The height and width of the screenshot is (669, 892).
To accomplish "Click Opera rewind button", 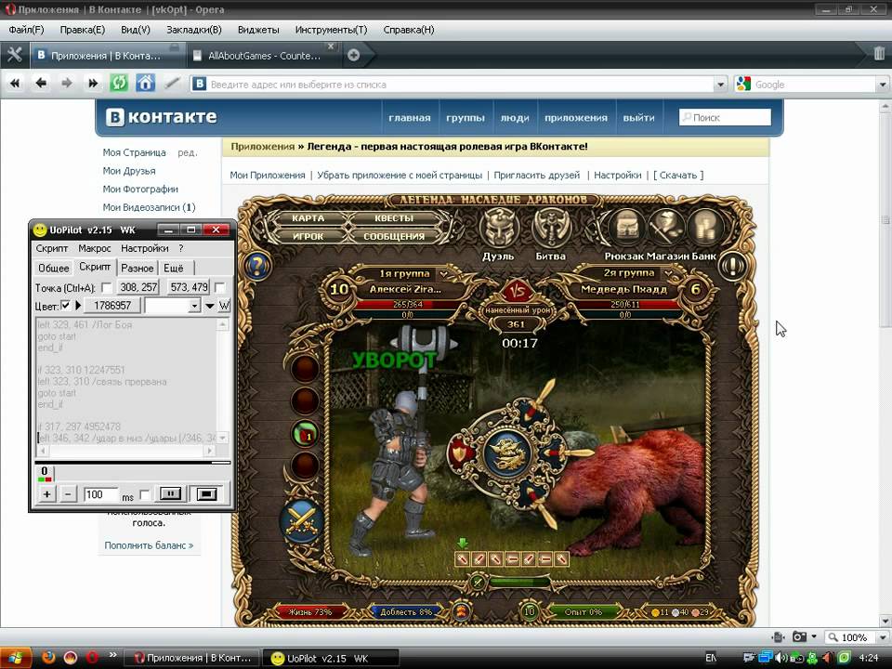I will pos(15,84).
